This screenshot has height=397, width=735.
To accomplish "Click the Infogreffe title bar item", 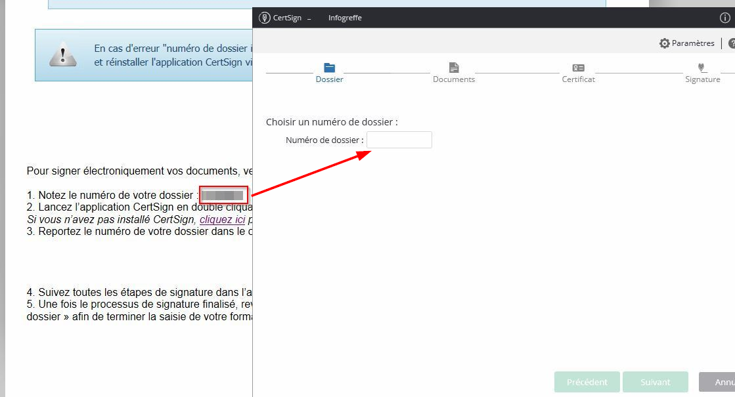I will click(x=345, y=18).
